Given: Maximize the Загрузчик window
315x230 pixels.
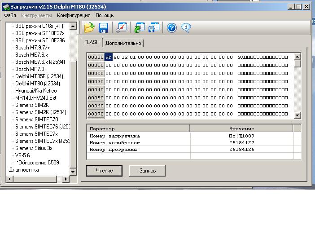Looking at the screenshot, I should pos(298,7).
